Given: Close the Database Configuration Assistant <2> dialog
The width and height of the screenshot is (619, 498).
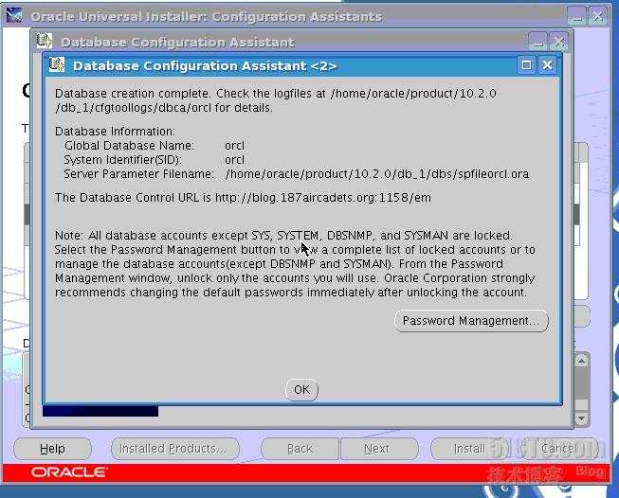Looking at the screenshot, I should click(547, 65).
